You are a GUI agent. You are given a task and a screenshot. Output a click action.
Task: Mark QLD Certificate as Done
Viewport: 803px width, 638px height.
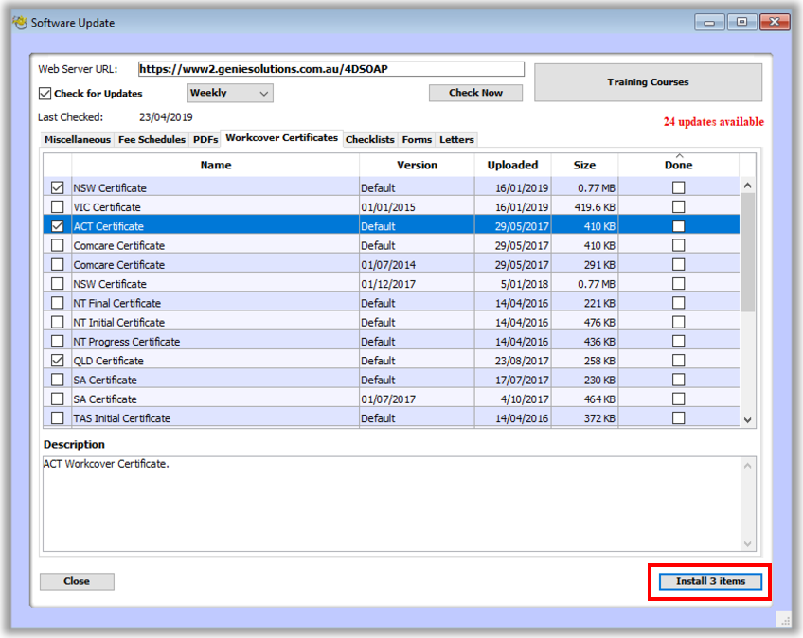678,360
